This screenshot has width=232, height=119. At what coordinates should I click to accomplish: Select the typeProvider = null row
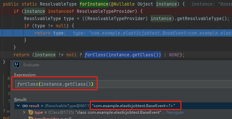[123, 118]
